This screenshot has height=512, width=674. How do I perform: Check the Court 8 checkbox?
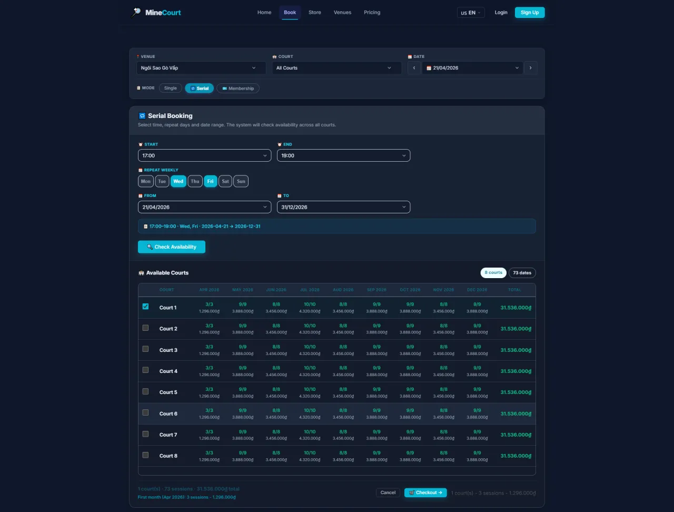[x=146, y=455]
